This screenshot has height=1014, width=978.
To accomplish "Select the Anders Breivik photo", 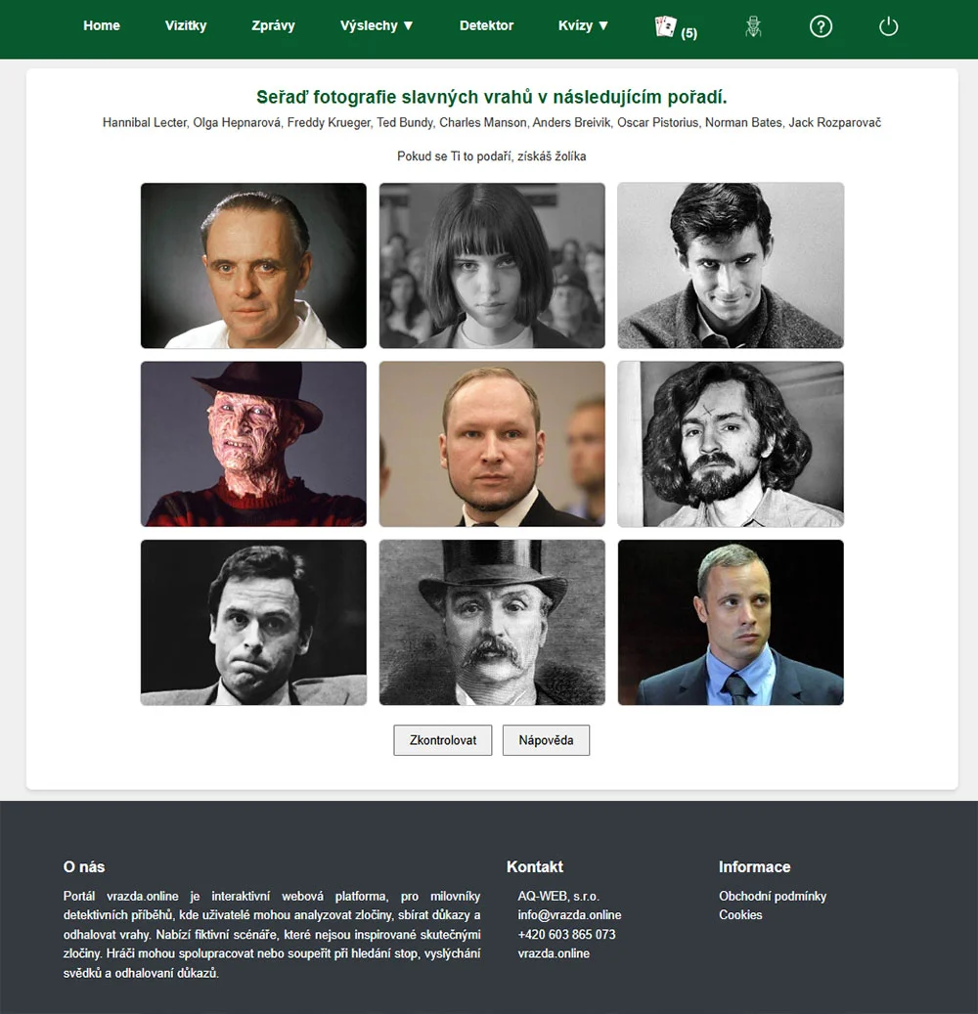I will point(492,444).
